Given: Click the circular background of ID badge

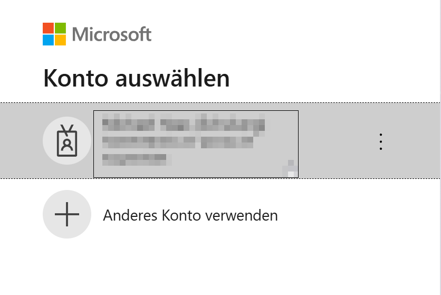Looking at the screenshot, I should 67,140.
